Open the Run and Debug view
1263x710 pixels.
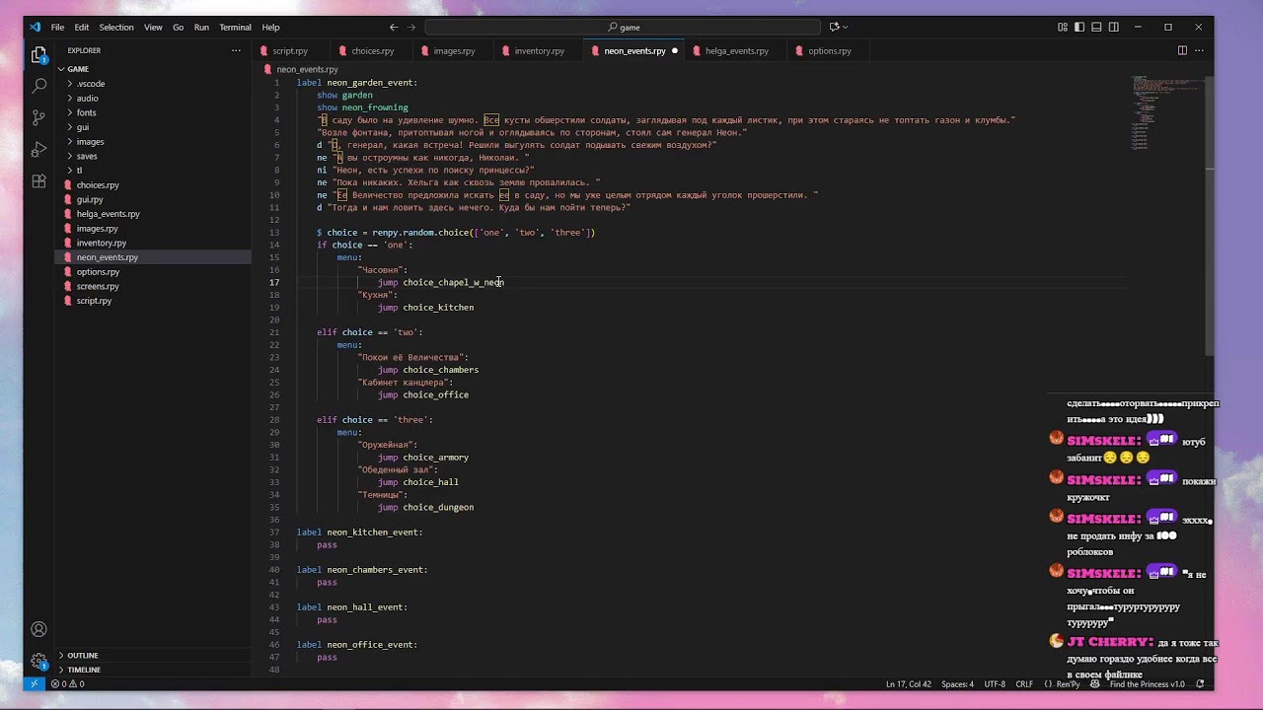(38, 150)
